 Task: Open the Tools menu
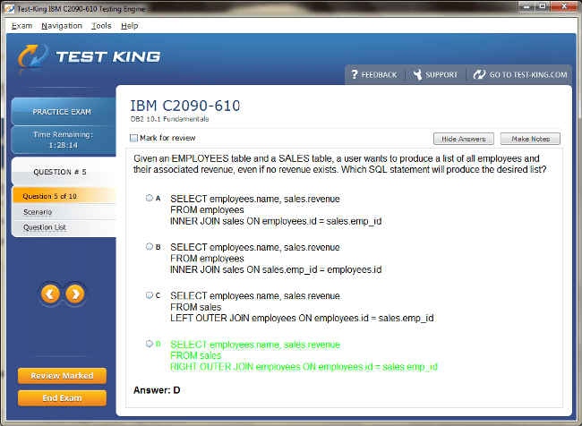pyautogui.click(x=101, y=26)
